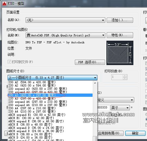Open the 页面设置 名称 dropdown showing <无>
Screen dimensions: 147x141
[x=65, y=20]
